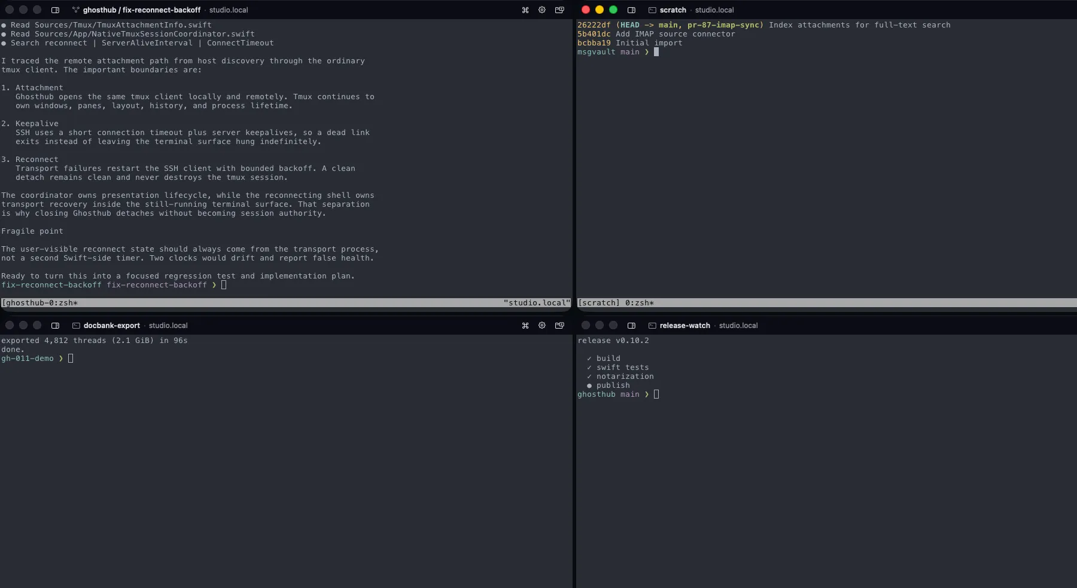Click 'studio.local' host label in the scratch title bar

pos(714,10)
